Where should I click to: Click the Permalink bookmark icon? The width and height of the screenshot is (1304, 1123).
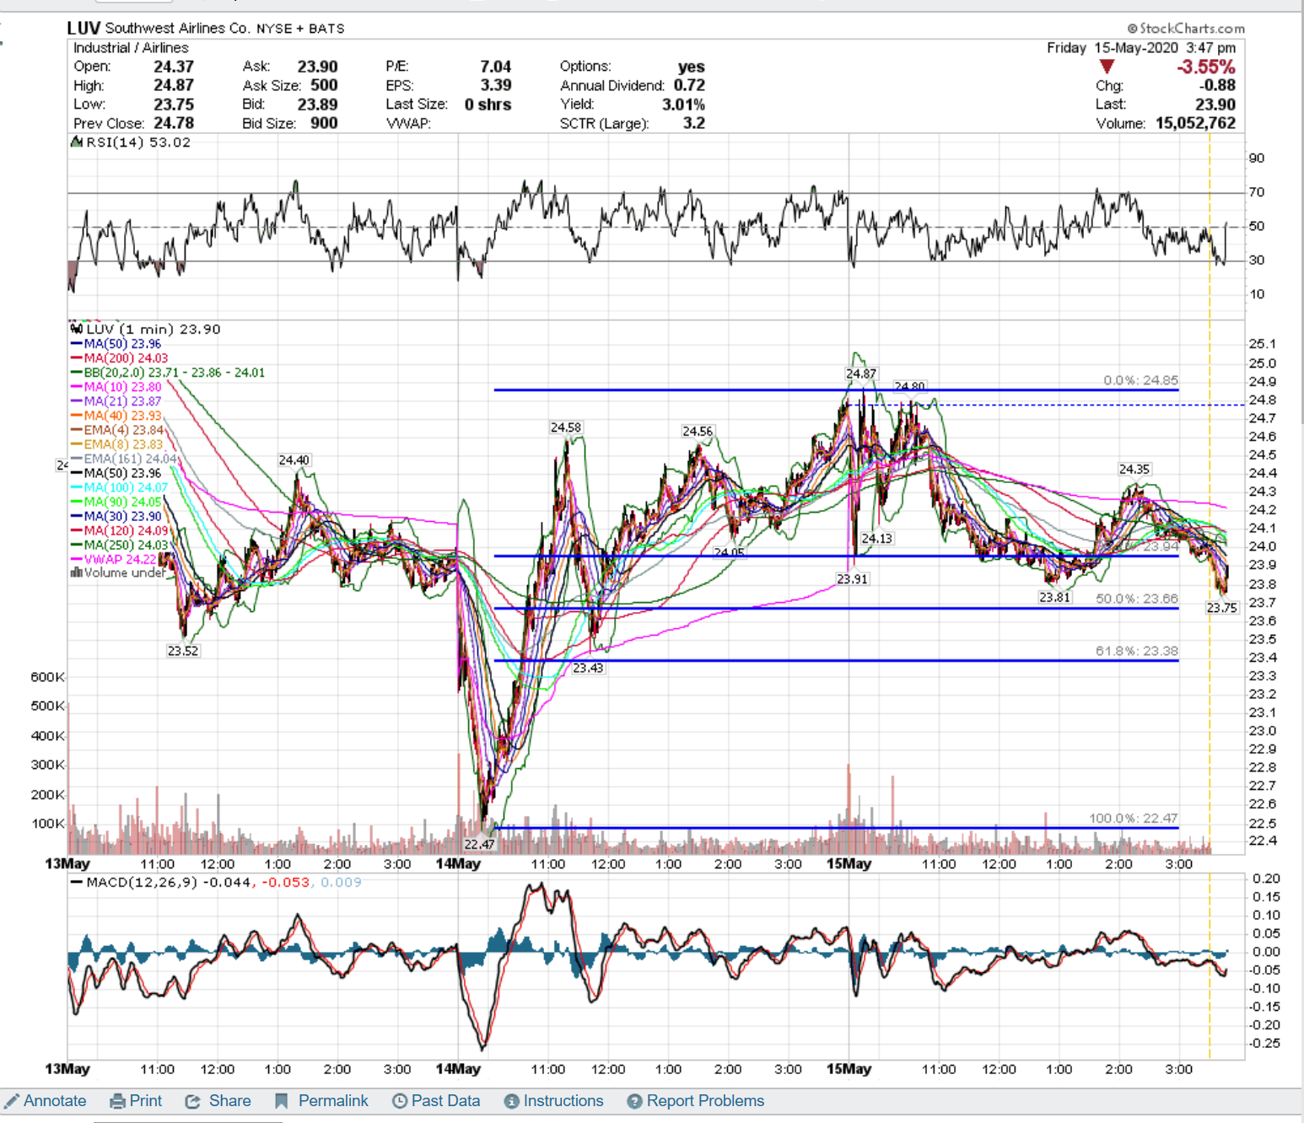(x=282, y=1102)
